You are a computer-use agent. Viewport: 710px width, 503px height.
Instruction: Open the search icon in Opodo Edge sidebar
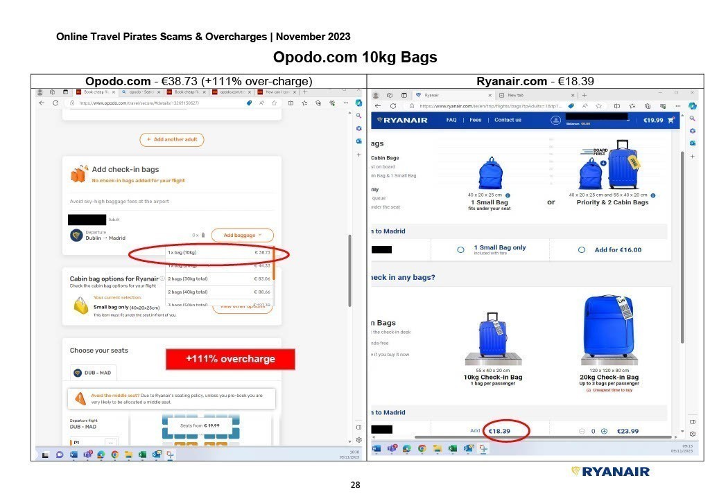(358, 116)
